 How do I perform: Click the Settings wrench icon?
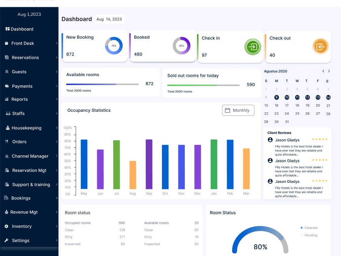point(6,240)
